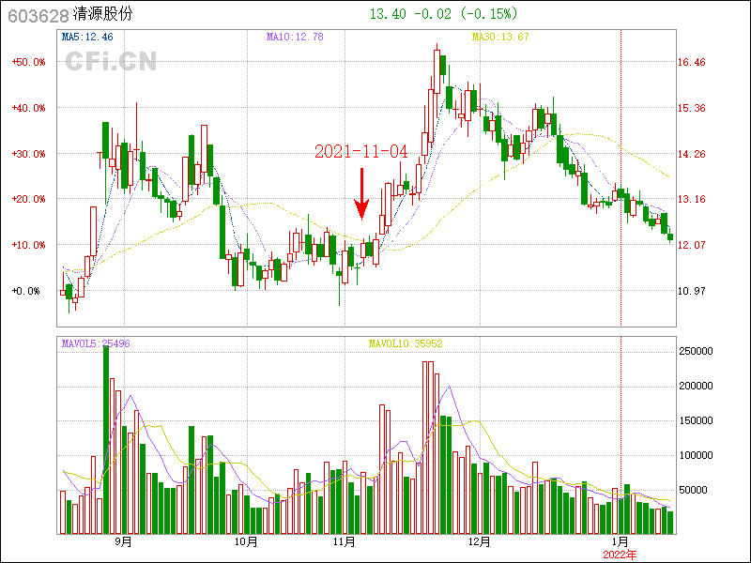Click the stock code 603628
Screen dimensions: 751x563
coord(38,15)
